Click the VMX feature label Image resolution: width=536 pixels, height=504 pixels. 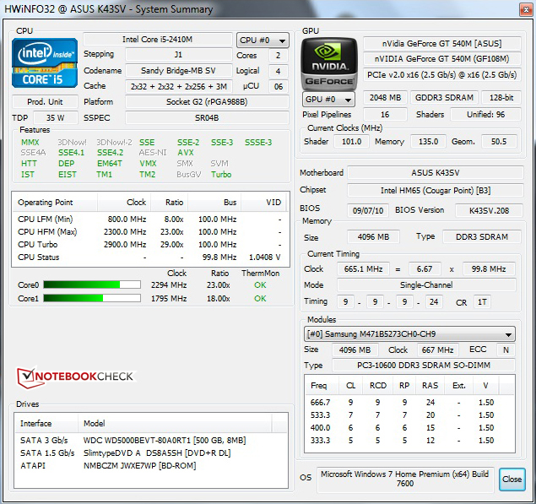(148, 164)
